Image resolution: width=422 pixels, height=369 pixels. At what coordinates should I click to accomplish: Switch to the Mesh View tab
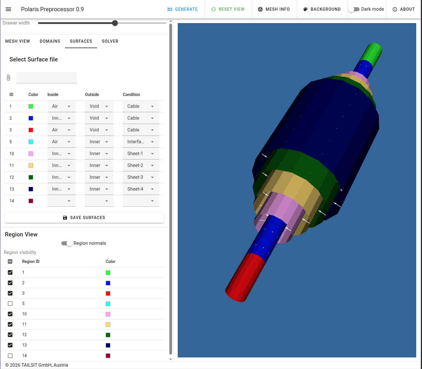tap(18, 41)
